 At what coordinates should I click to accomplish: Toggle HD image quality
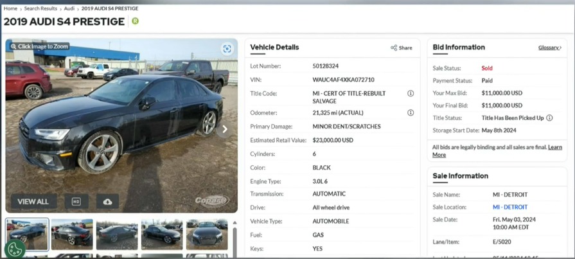point(76,202)
